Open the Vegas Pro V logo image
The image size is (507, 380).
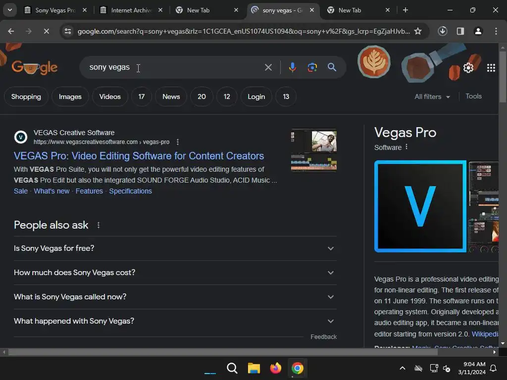click(x=420, y=206)
